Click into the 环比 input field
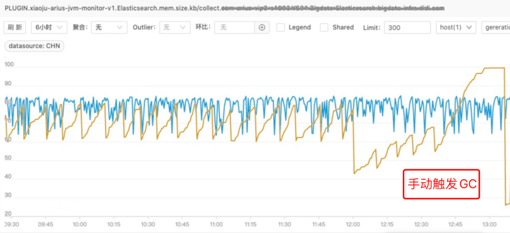 [x=235, y=27]
